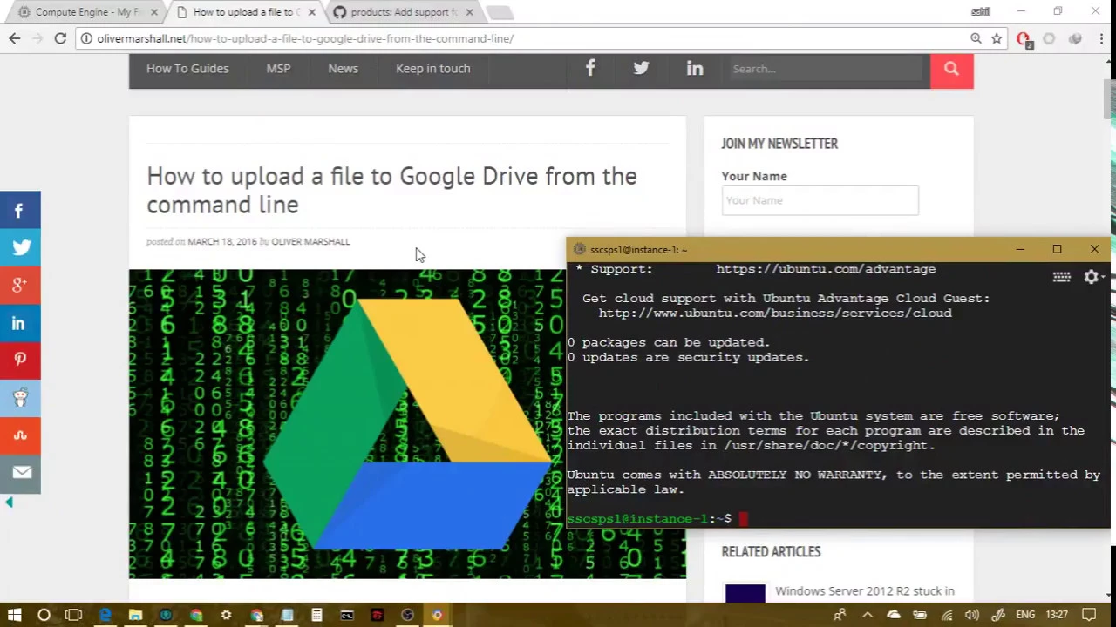Screen dimensions: 1116x627
Task: Open the News menu item
Action: pyautogui.click(x=343, y=69)
